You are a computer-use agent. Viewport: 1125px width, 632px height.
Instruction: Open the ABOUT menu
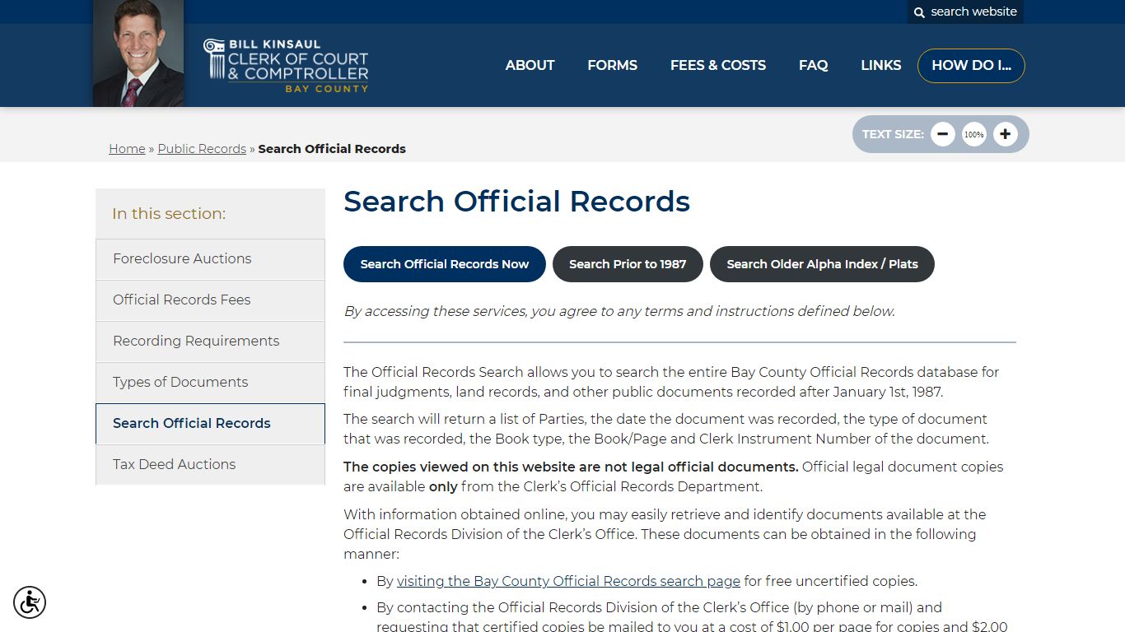point(530,65)
